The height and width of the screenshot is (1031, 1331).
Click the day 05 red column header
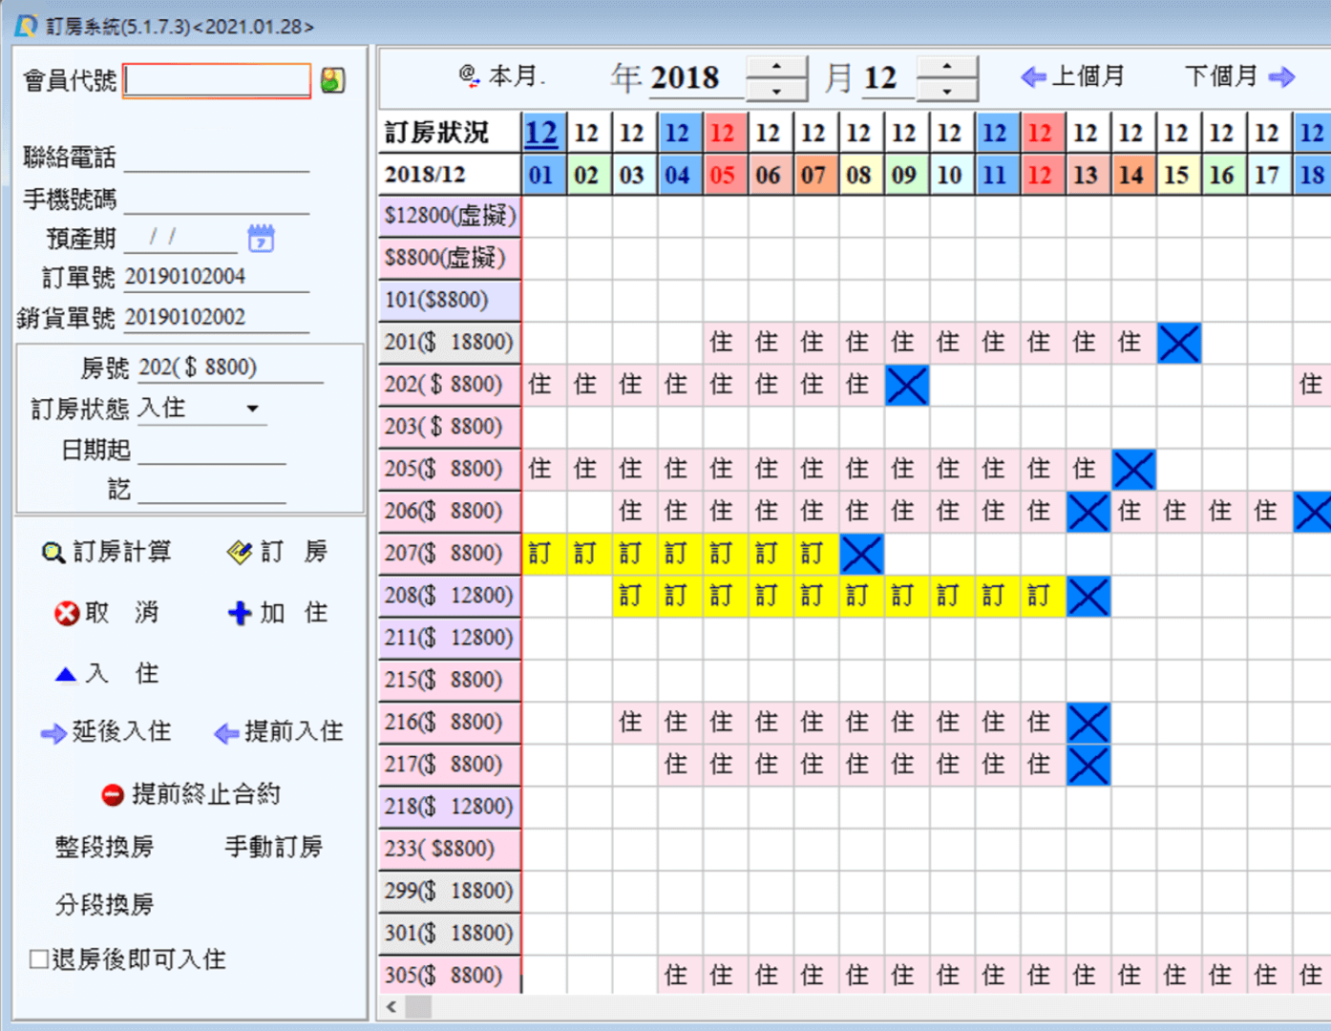coord(723,175)
